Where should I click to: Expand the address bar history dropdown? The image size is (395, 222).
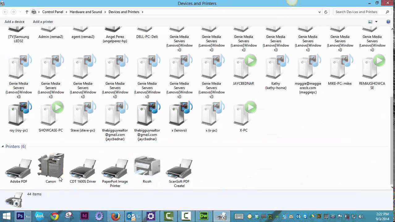pyautogui.click(x=319, y=12)
